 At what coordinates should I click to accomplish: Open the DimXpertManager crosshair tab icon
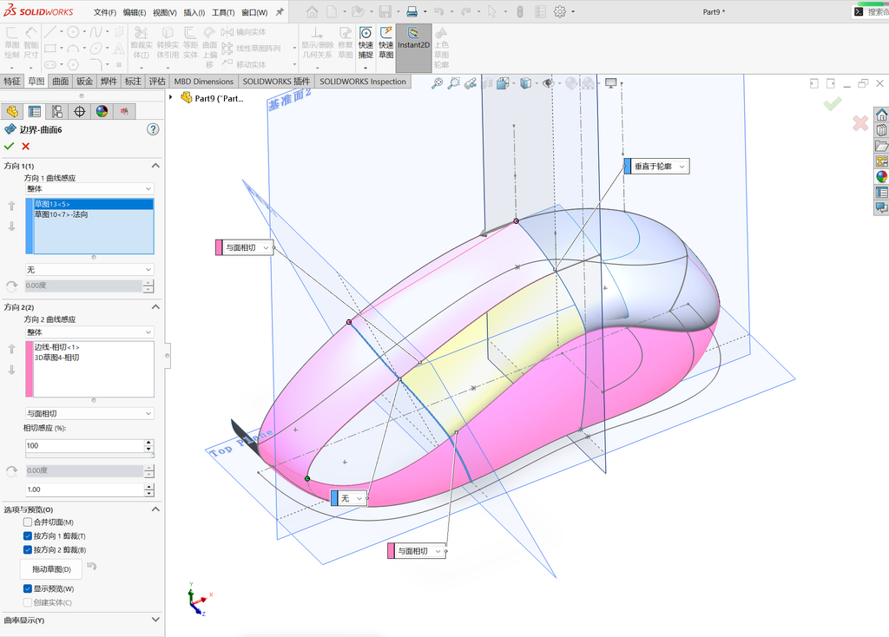79,112
